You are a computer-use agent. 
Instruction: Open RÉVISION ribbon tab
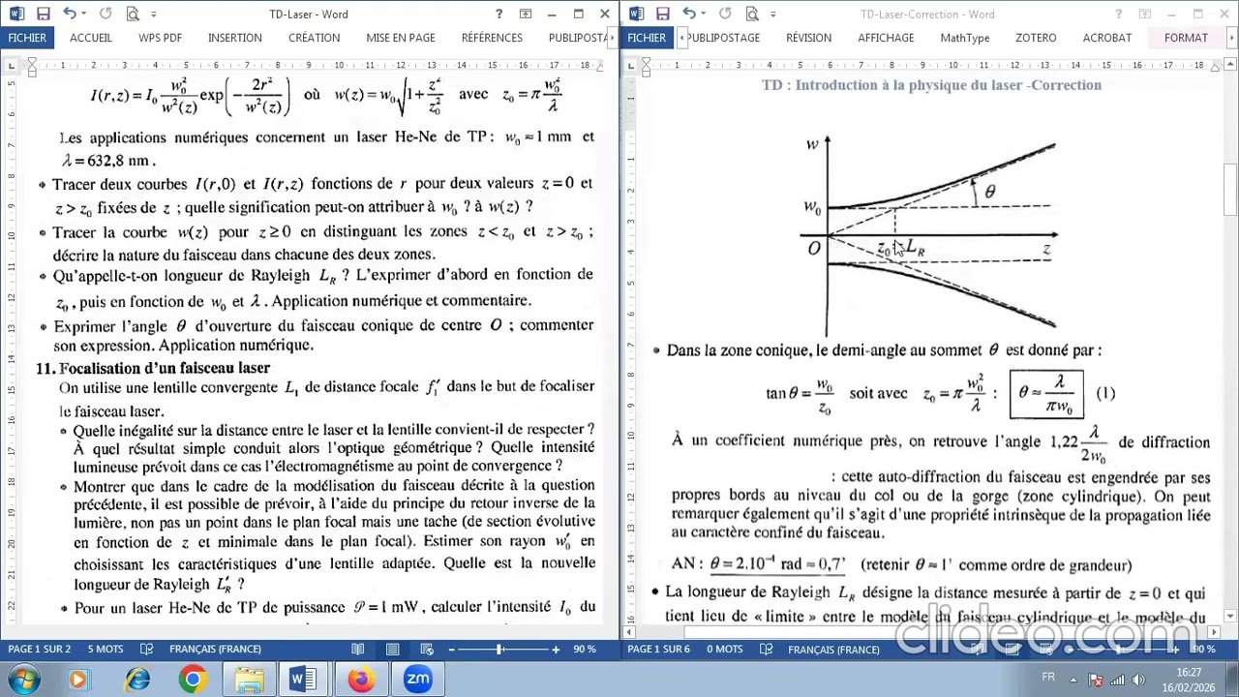tap(808, 38)
